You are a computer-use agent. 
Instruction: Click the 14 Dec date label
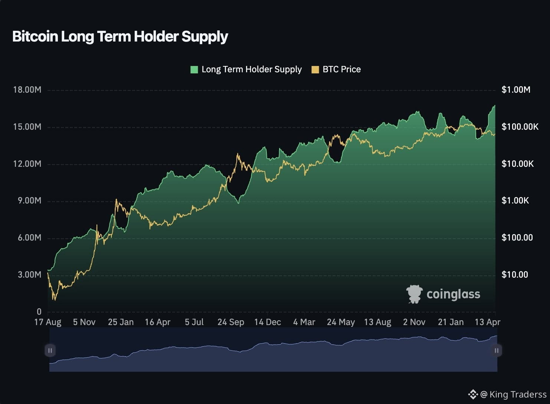[268, 322]
